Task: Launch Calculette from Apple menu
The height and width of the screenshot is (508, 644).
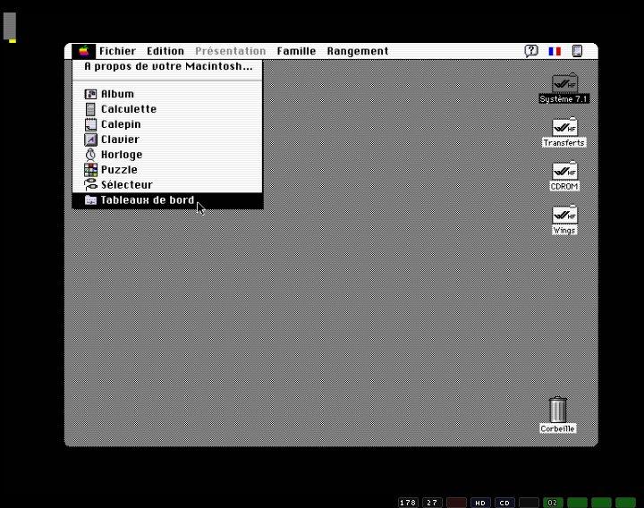Action: [167, 109]
